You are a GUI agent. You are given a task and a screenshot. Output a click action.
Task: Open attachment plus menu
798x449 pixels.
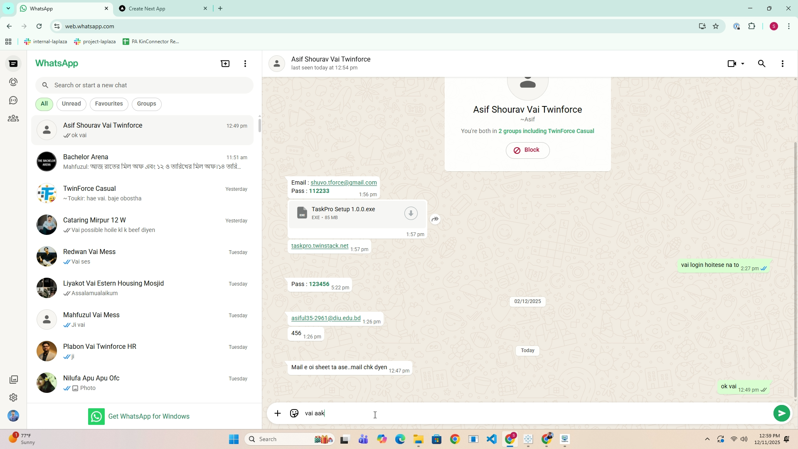point(278,413)
